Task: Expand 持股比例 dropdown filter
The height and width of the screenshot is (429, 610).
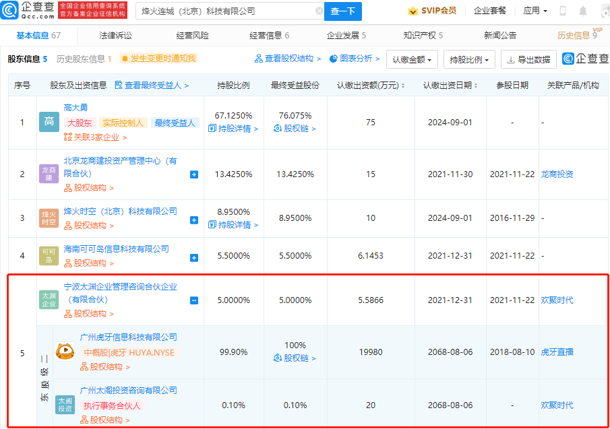Action: click(469, 59)
